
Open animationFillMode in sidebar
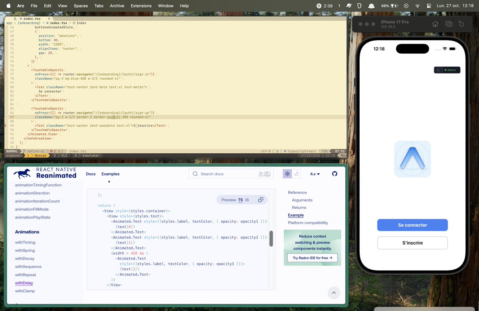click(x=32, y=209)
